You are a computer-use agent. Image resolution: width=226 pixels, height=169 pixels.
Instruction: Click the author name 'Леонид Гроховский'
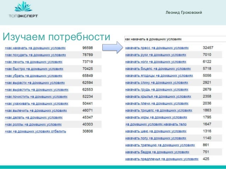click(184, 12)
